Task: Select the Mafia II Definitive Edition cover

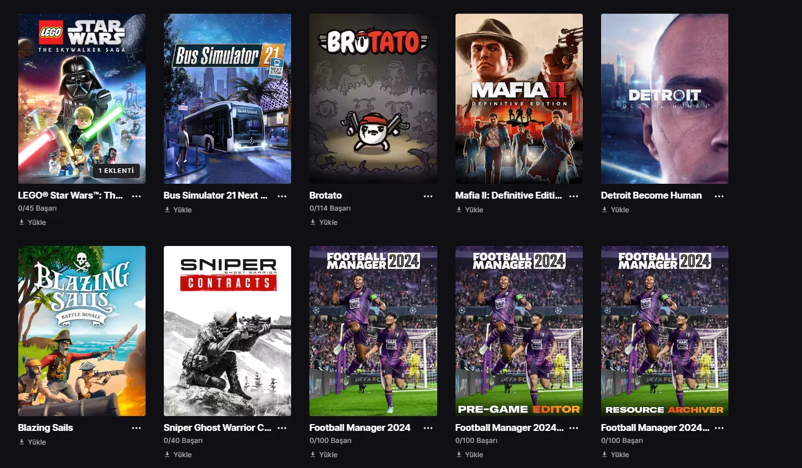Action: (x=519, y=99)
